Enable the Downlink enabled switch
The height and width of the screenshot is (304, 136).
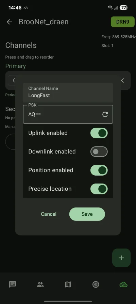tap(99, 152)
